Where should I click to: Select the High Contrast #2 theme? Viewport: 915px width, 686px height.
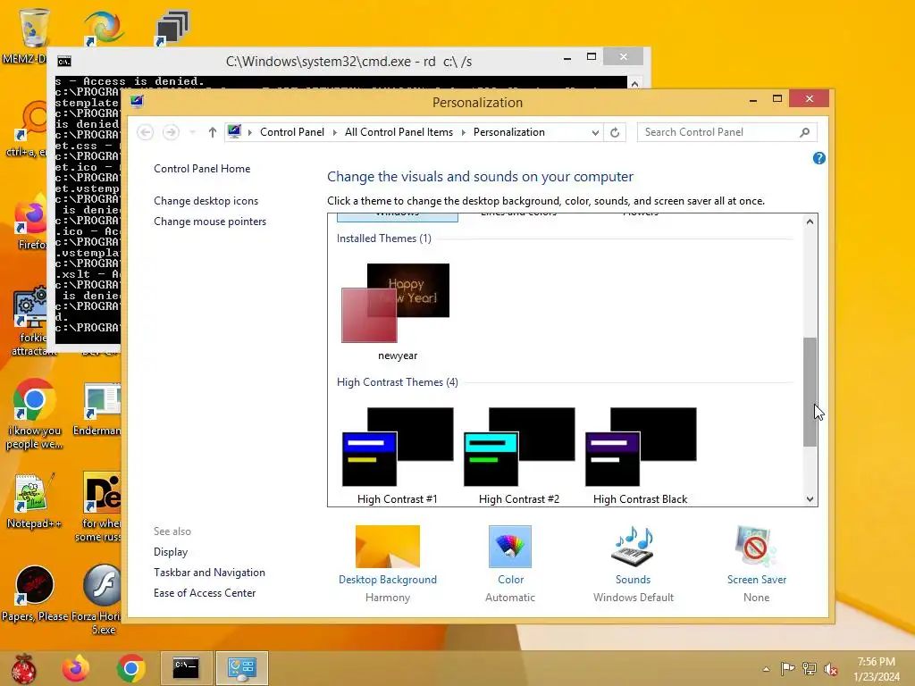(519, 456)
